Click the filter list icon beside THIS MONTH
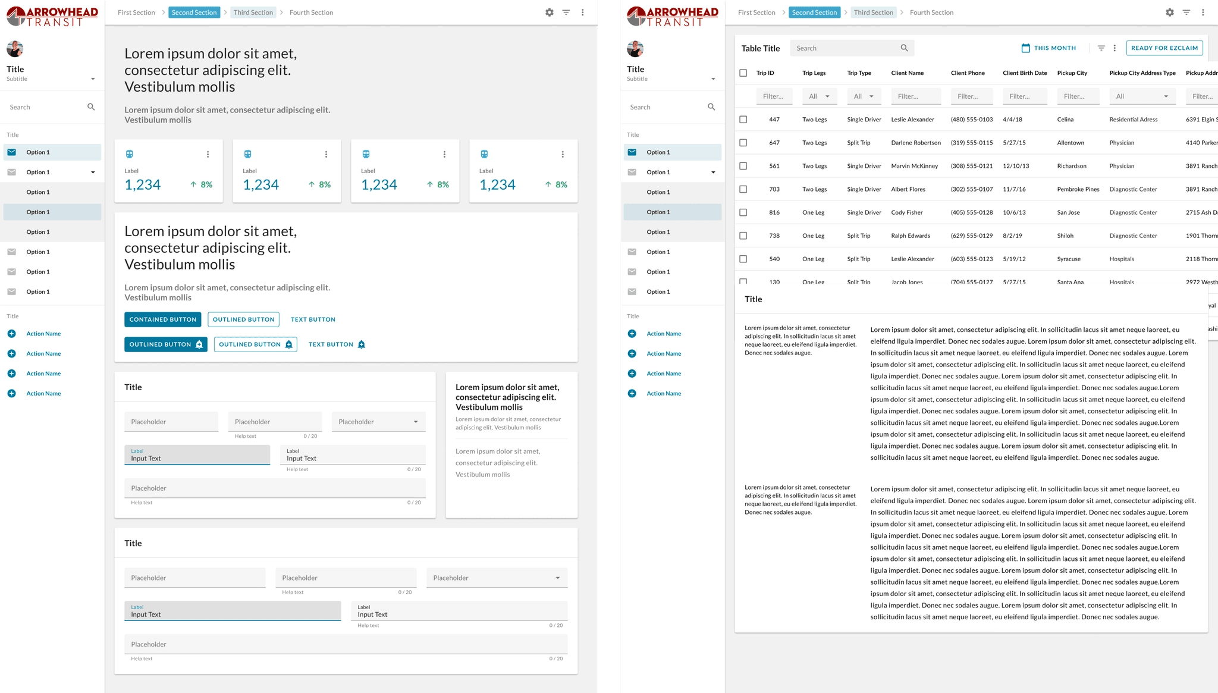This screenshot has height=693, width=1218. coord(1101,48)
